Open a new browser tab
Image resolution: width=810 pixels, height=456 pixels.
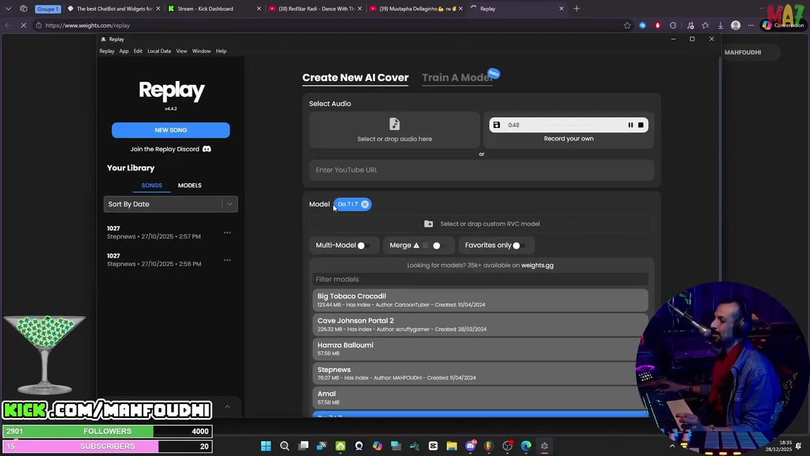coord(576,9)
